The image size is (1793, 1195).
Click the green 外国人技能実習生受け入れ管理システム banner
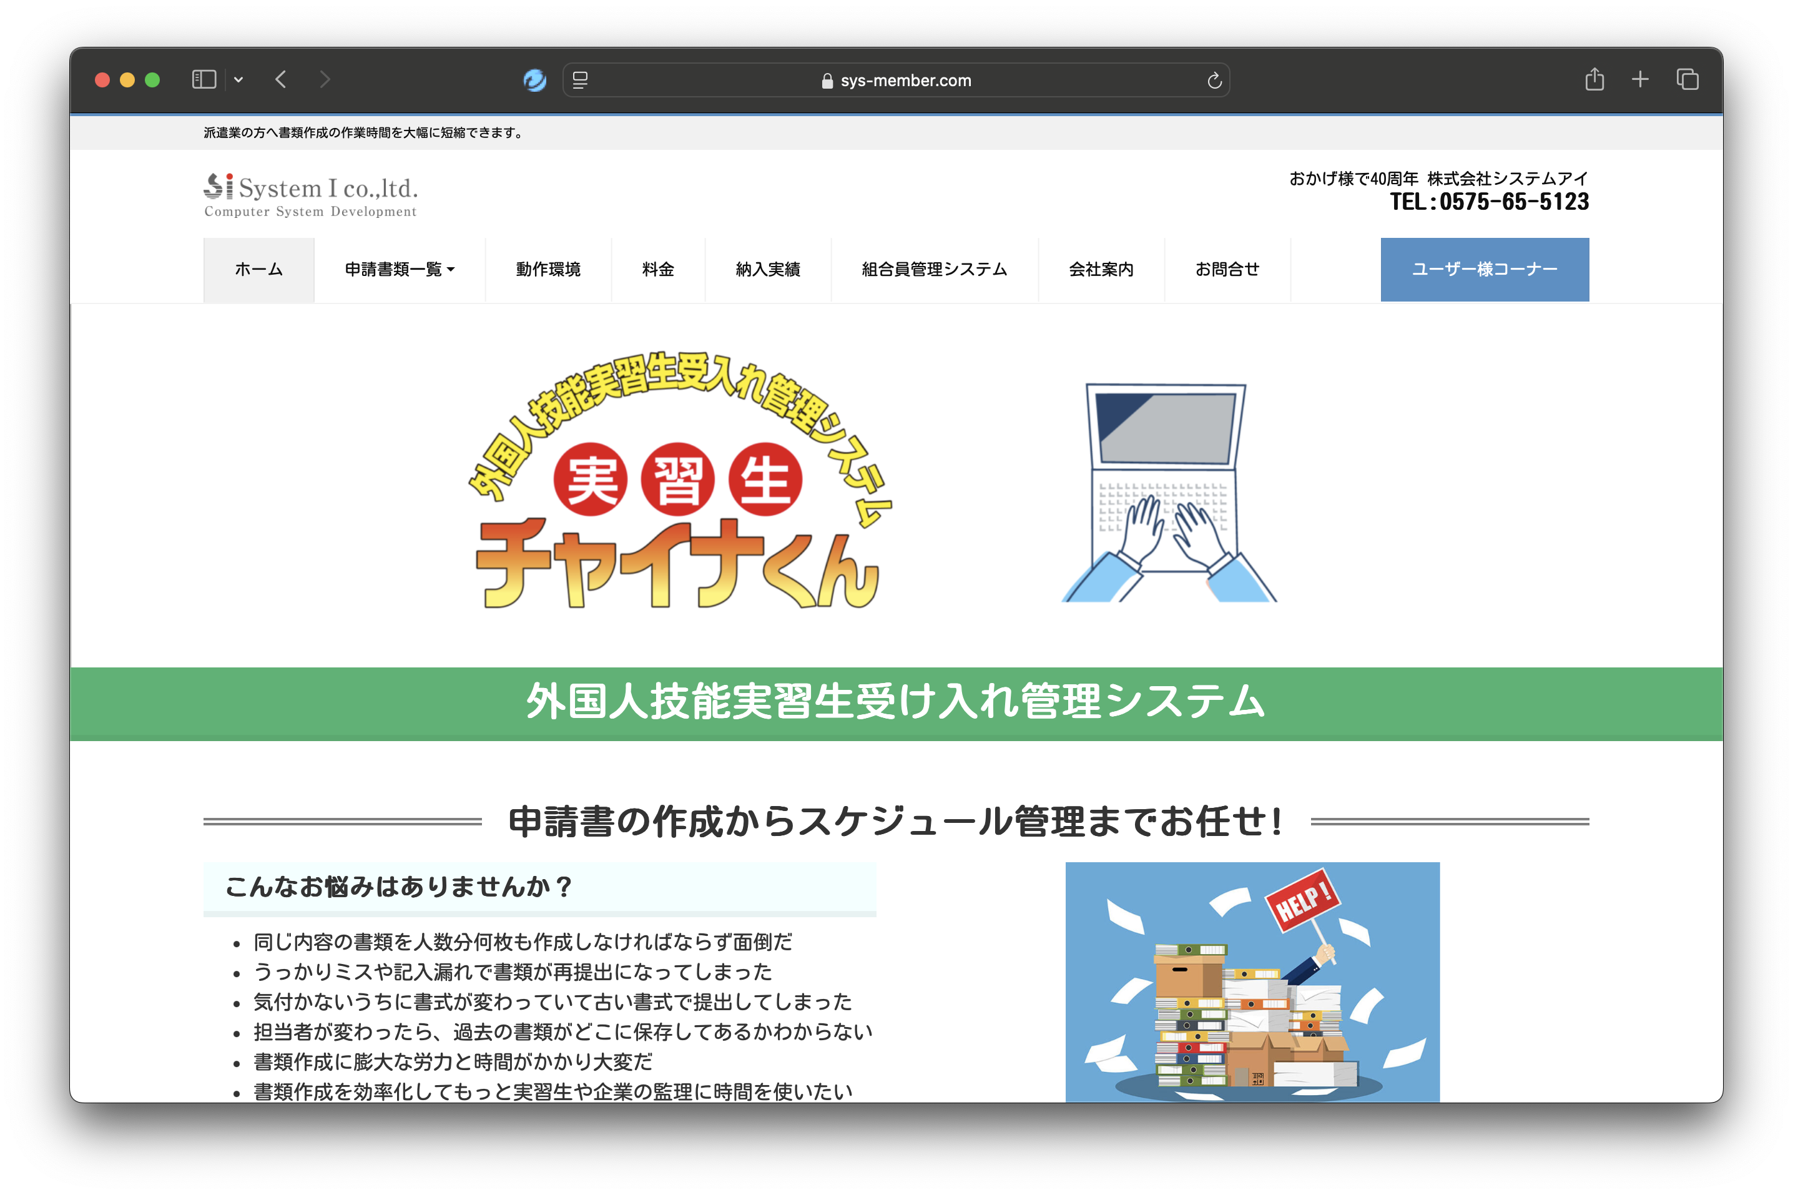[896, 704]
